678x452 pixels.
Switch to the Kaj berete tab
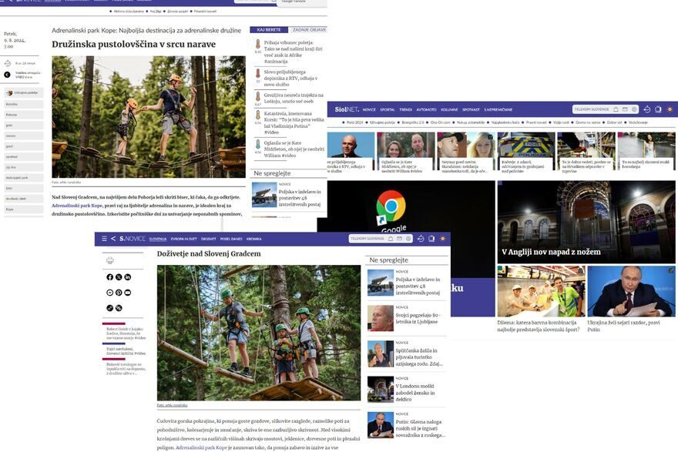point(268,29)
